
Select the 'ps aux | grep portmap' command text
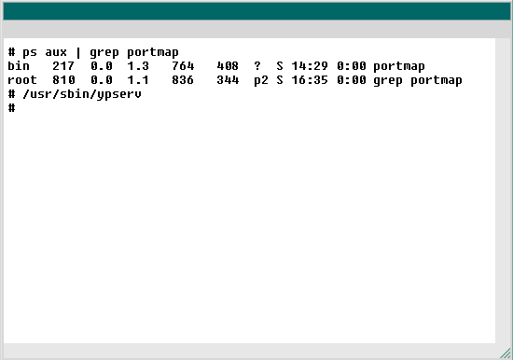pos(101,52)
